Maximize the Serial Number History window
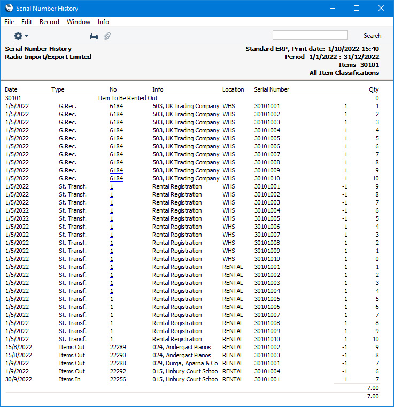 357,8
